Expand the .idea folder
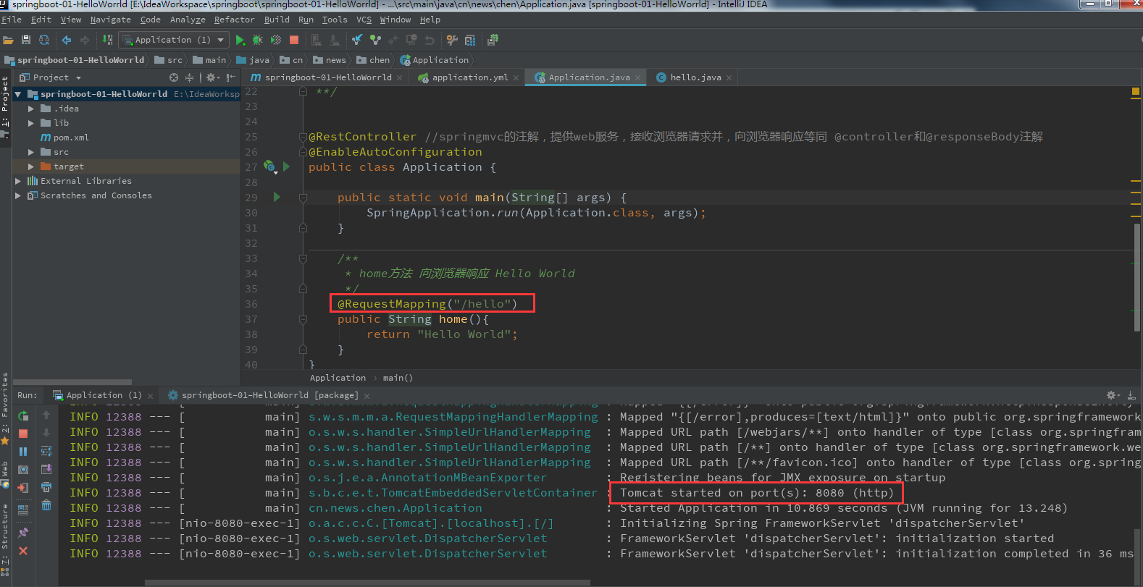Viewport: 1143px width, 587px height. point(31,109)
